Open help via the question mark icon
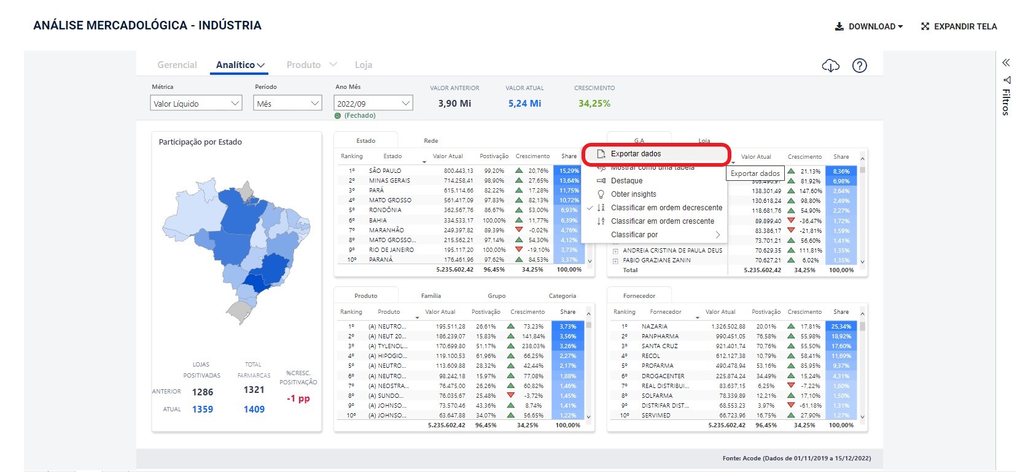Image resolution: width=1028 pixels, height=472 pixels. [x=860, y=66]
